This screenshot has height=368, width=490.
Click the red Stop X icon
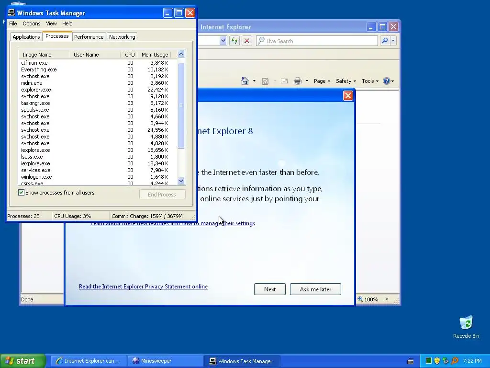tap(247, 41)
